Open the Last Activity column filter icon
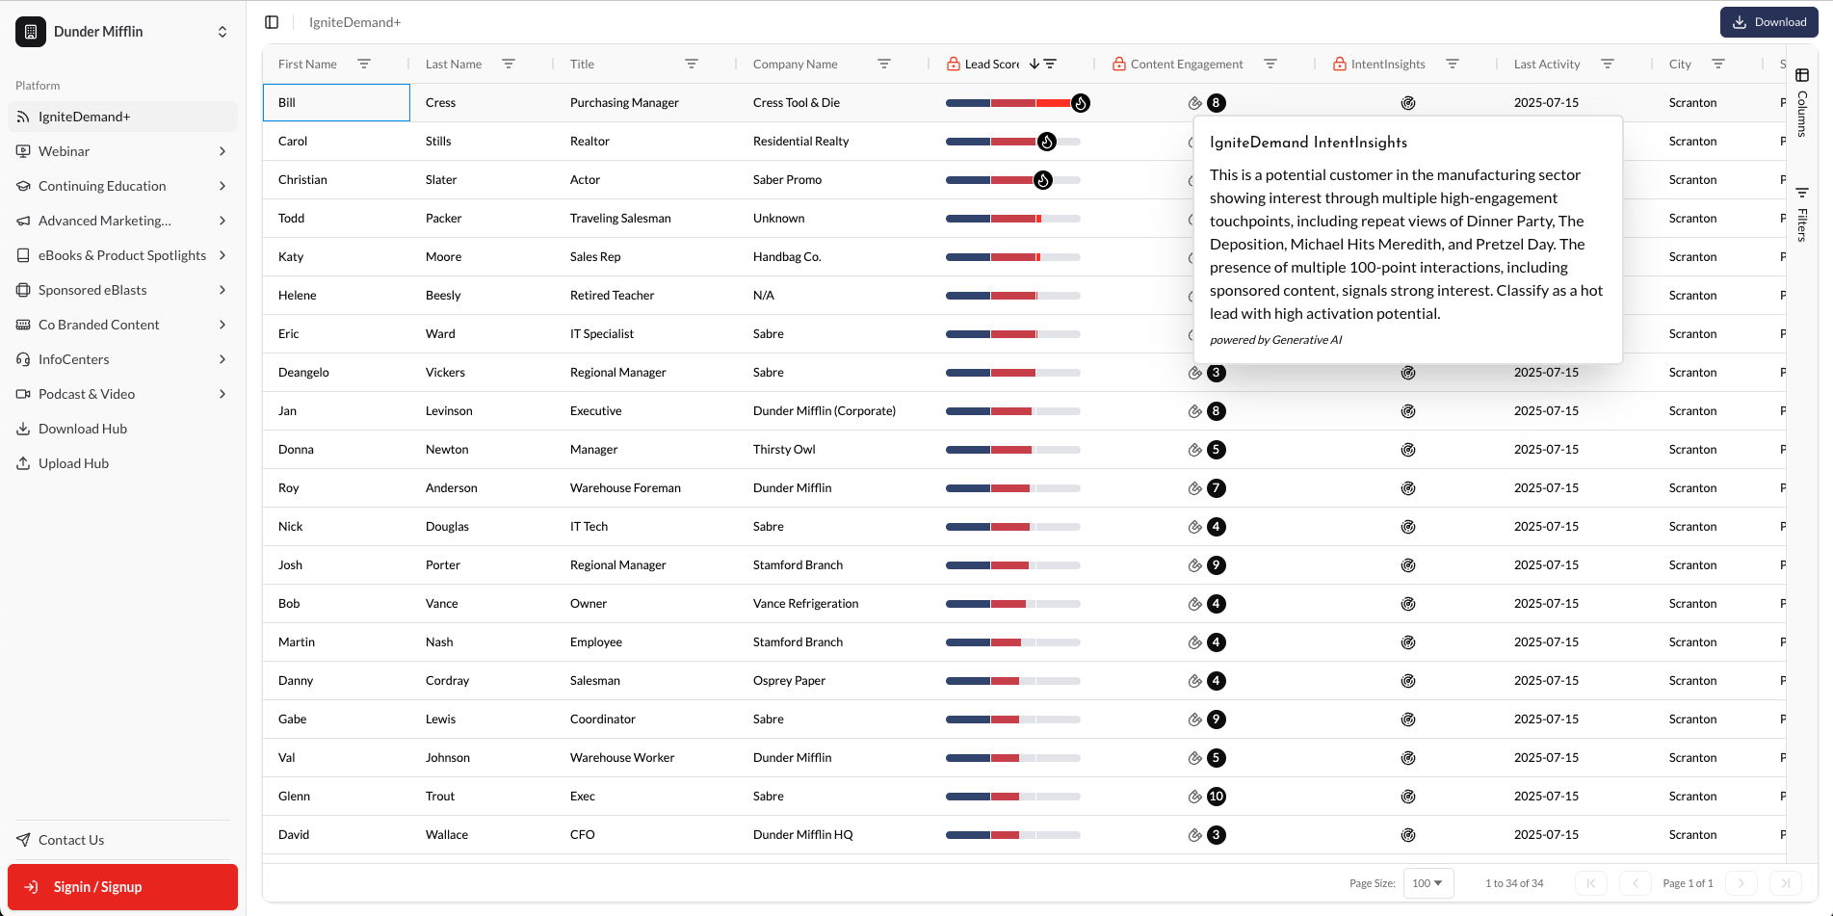This screenshot has height=916, width=1833. pyautogui.click(x=1608, y=64)
